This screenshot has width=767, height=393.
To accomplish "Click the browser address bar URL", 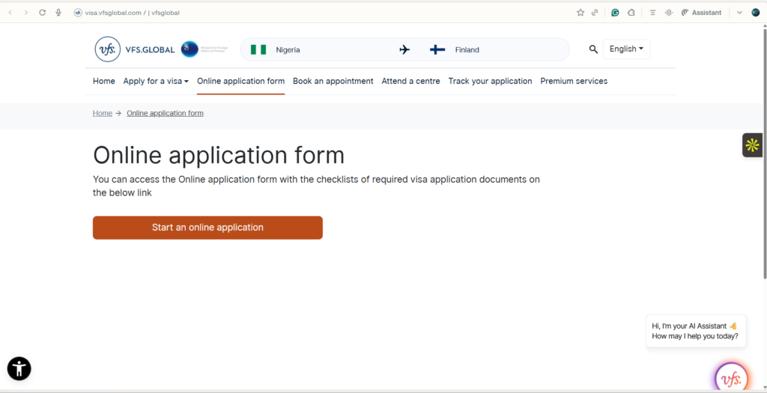I will (133, 13).
